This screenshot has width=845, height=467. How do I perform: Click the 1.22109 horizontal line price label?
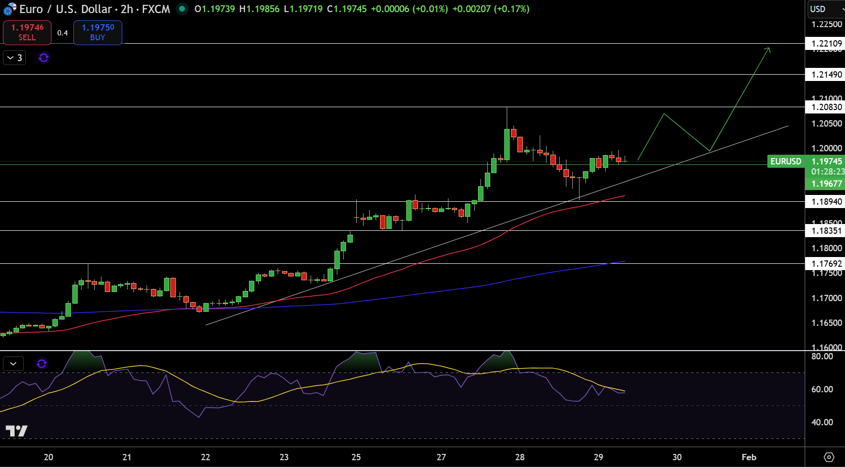click(x=825, y=44)
